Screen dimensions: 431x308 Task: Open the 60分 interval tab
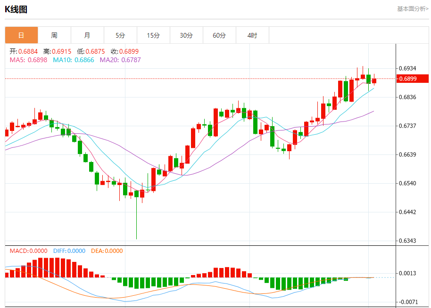pos(219,35)
